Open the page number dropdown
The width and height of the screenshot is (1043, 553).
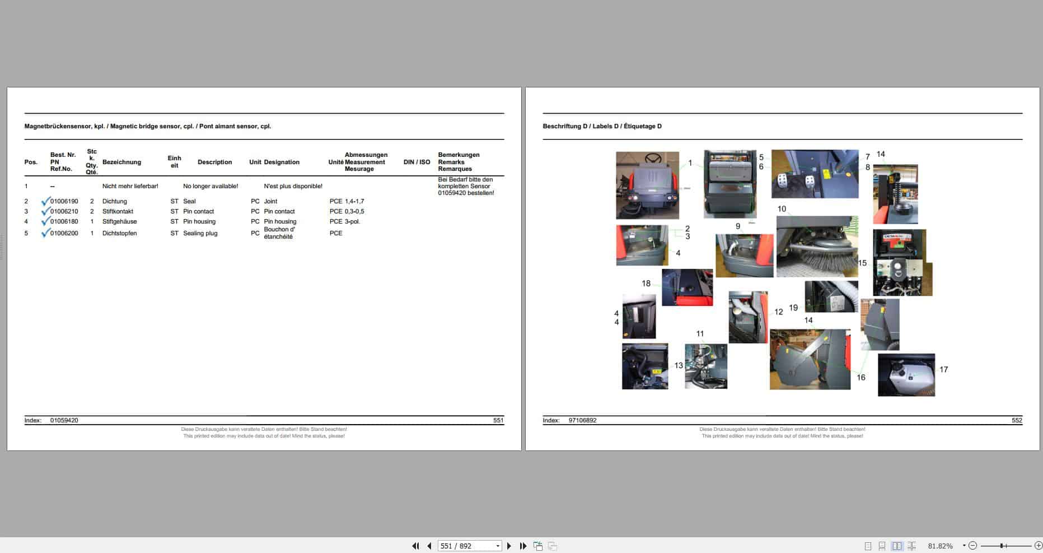[x=497, y=546]
